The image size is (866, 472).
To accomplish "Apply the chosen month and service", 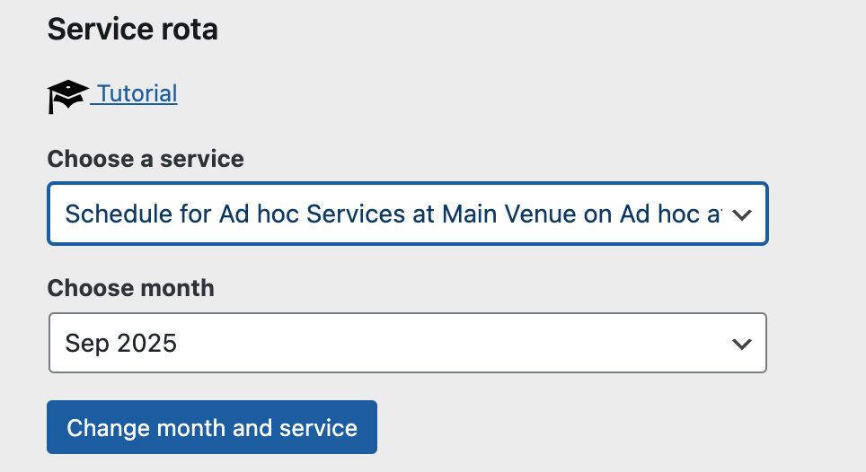I will click(212, 427).
